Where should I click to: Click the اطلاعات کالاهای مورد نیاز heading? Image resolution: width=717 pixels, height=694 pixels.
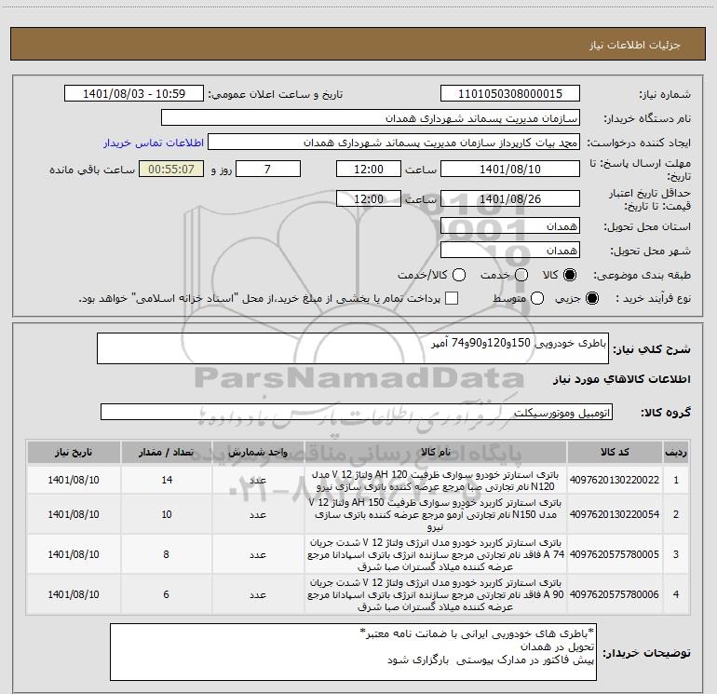tap(622, 380)
